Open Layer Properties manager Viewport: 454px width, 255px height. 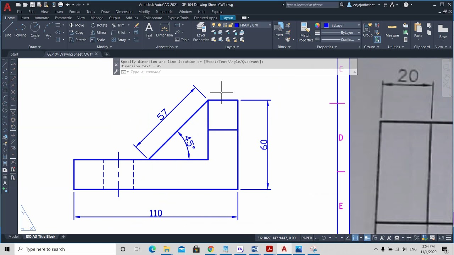pyautogui.click(x=201, y=32)
